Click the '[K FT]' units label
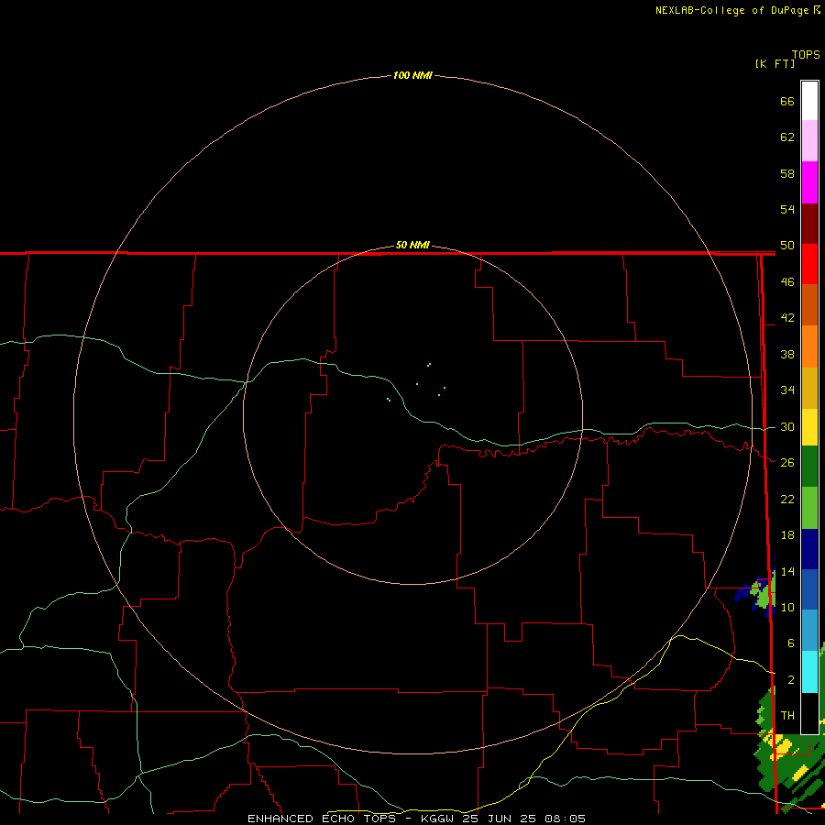The height and width of the screenshot is (825, 825). point(775,63)
